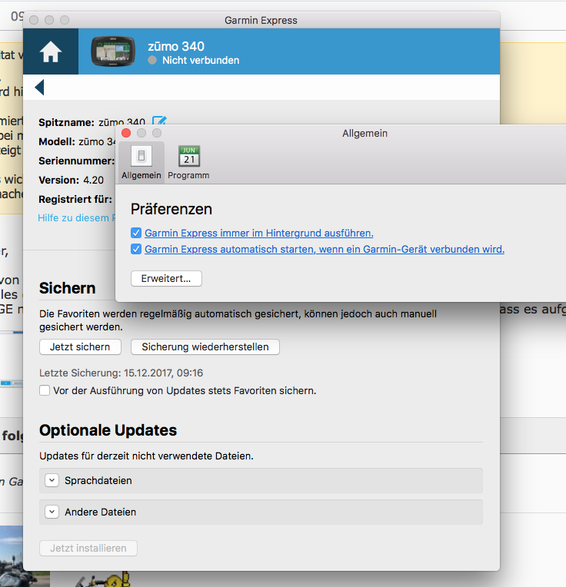Image resolution: width=566 pixels, height=587 pixels.
Task: Expand the Sprachdateien section
Action: tap(52, 480)
